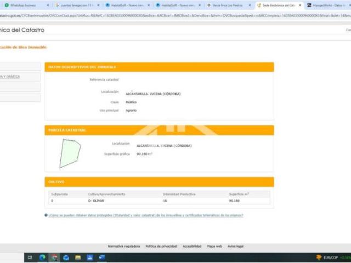Open the second HabitatSoft tab

(178, 5)
